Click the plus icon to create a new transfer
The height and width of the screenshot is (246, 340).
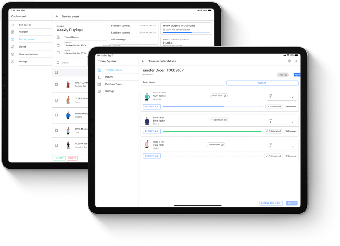coord(296,61)
